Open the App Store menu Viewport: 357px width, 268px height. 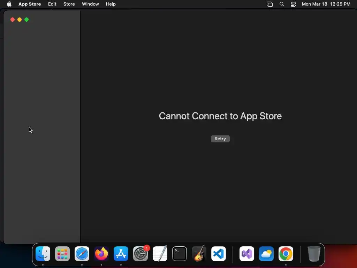(30, 4)
